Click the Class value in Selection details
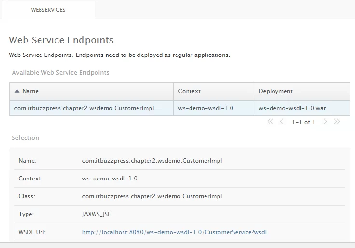This screenshot has width=355, height=248. (x=152, y=196)
